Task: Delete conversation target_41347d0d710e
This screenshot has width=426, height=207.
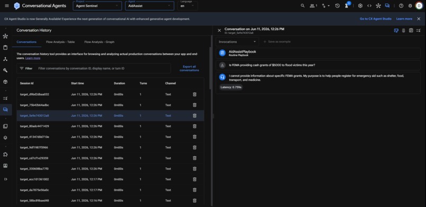Action: tap(195, 137)
